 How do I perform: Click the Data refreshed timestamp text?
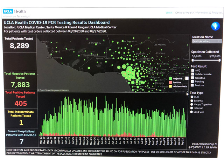click(x=203, y=146)
